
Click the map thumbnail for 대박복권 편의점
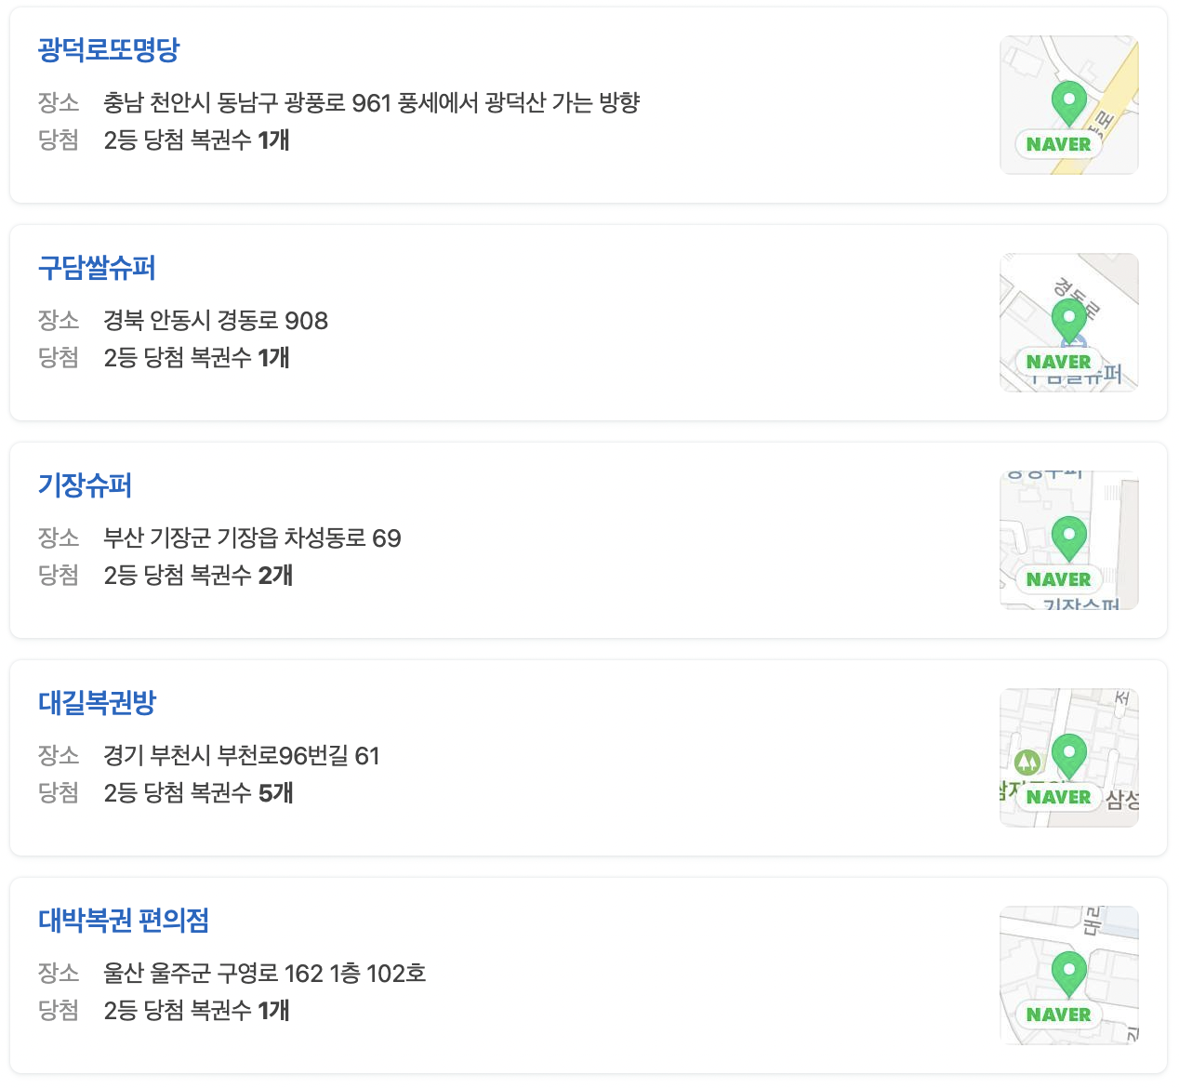1069,975
